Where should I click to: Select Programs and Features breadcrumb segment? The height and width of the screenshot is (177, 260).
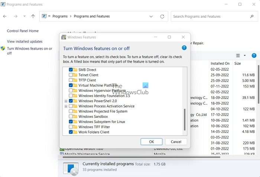coord(92,16)
